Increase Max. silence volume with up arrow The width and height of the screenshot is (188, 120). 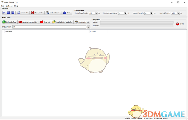pos(125,13)
